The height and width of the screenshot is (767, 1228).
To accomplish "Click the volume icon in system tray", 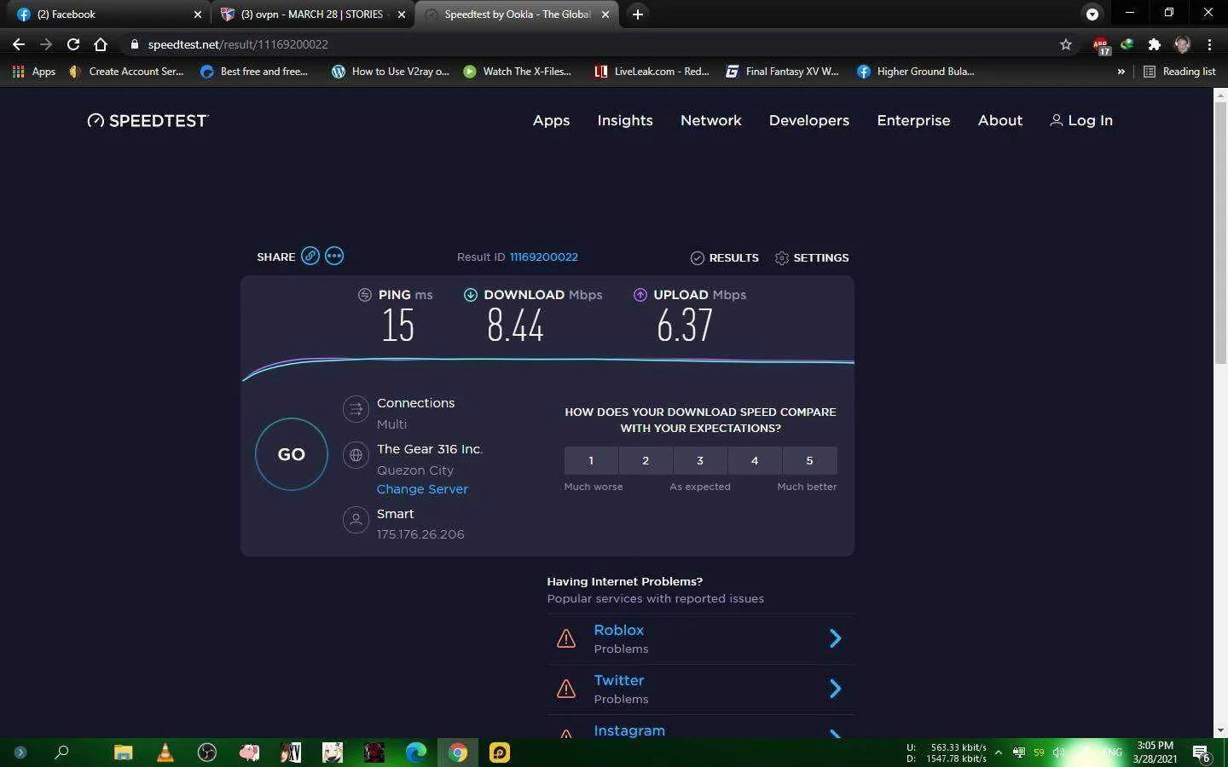I will coord(1059,753).
